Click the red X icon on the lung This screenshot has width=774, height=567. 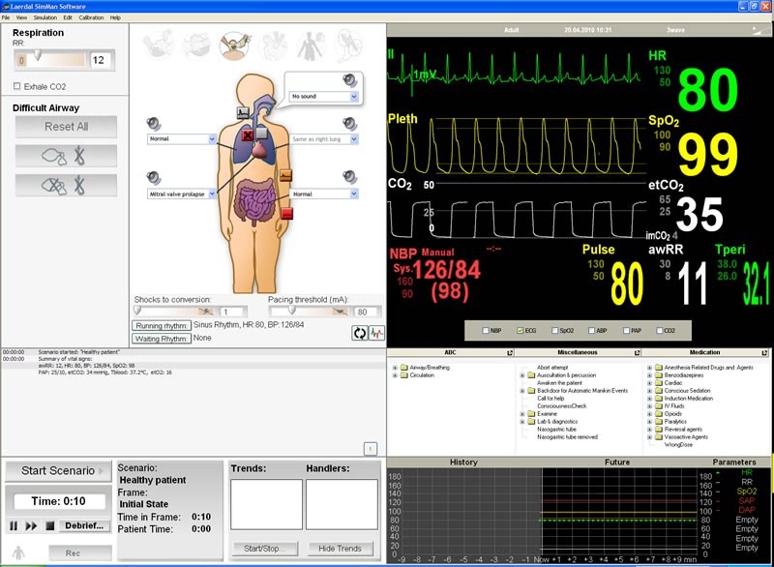click(x=248, y=134)
